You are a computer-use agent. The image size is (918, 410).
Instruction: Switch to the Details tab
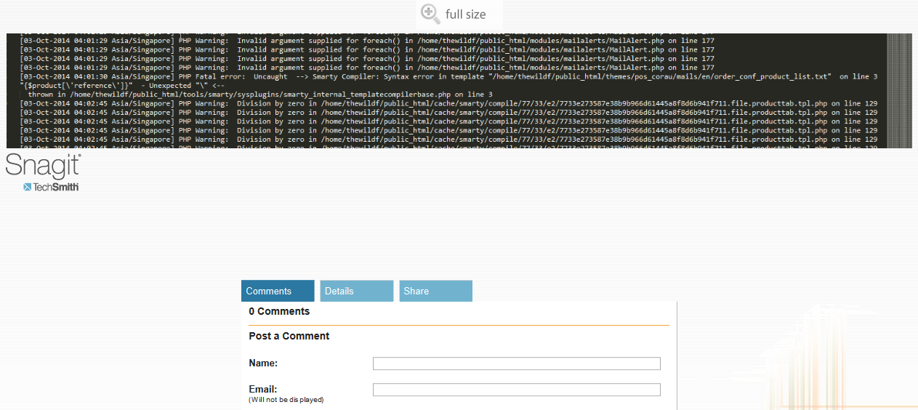tap(356, 291)
